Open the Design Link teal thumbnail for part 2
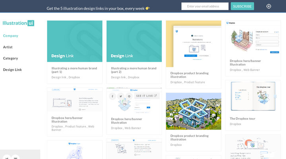The image size is (286, 159). 134,41
